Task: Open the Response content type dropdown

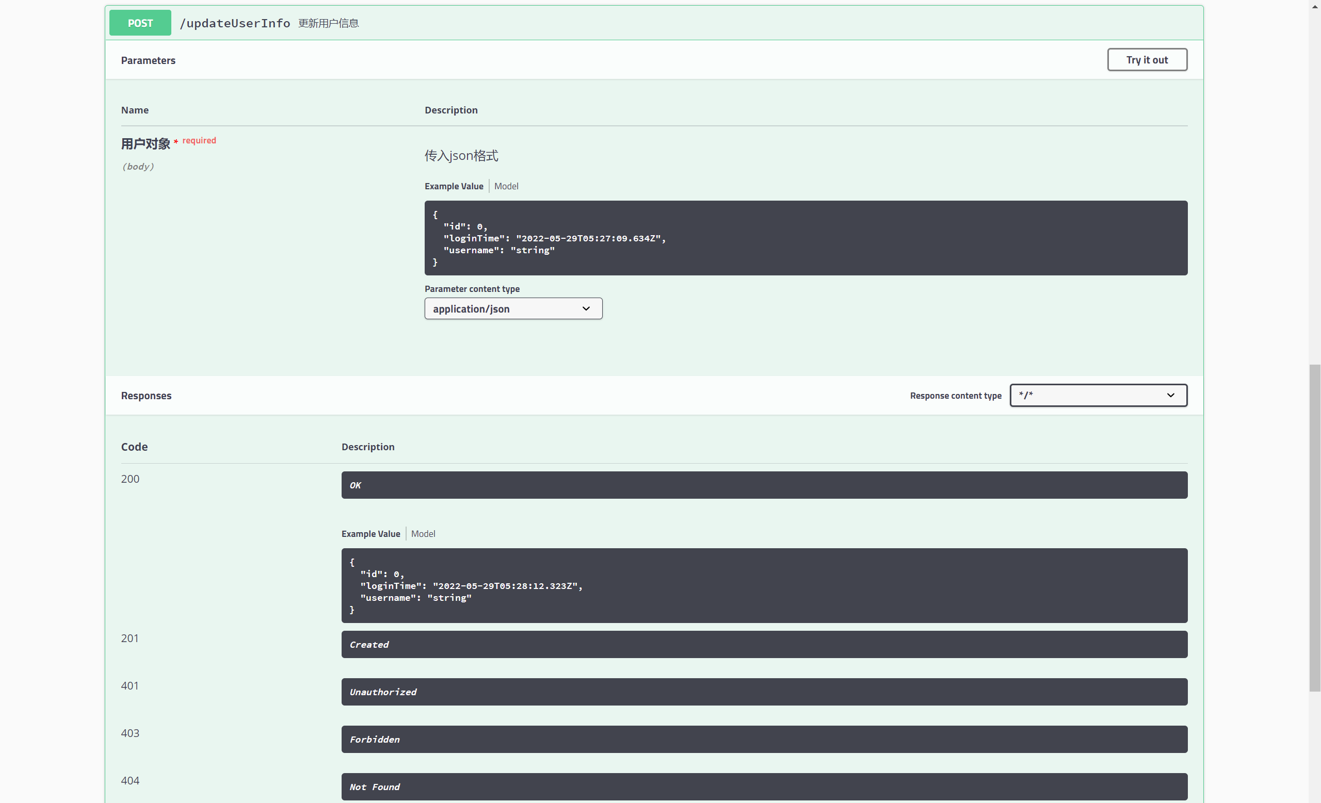Action: click(1098, 396)
